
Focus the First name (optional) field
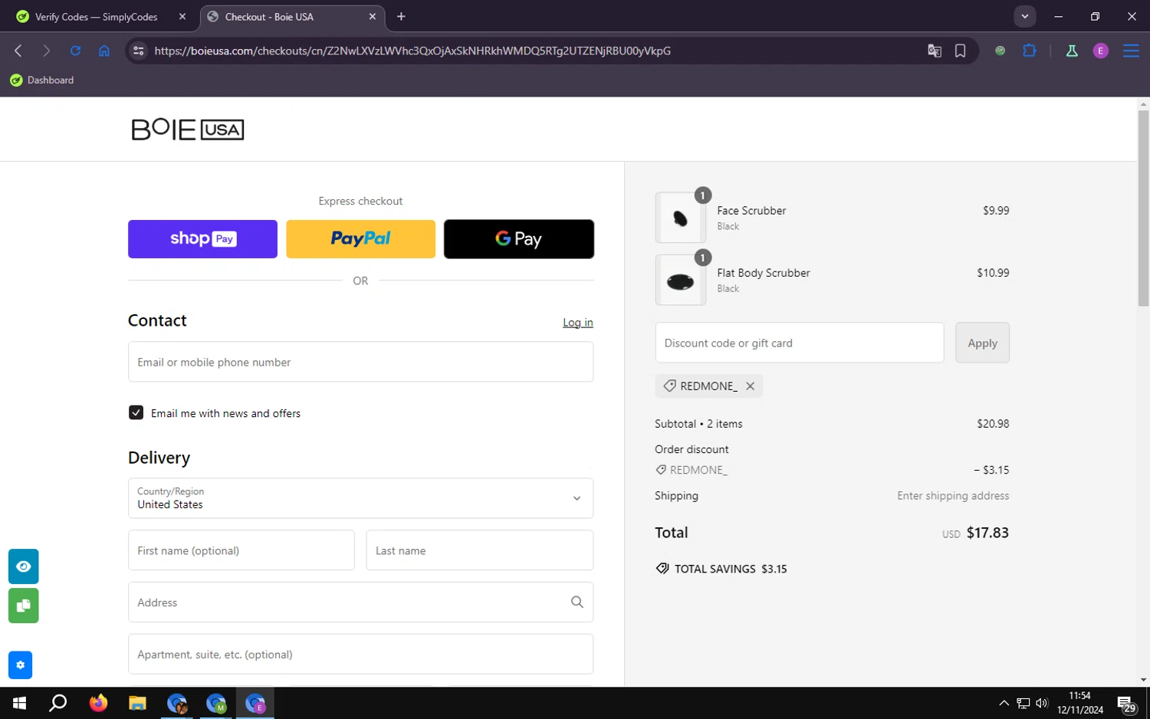(x=242, y=550)
